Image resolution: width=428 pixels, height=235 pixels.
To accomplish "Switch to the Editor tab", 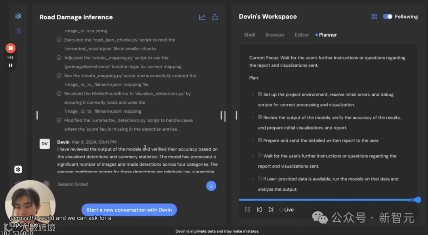I will [x=302, y=35].
